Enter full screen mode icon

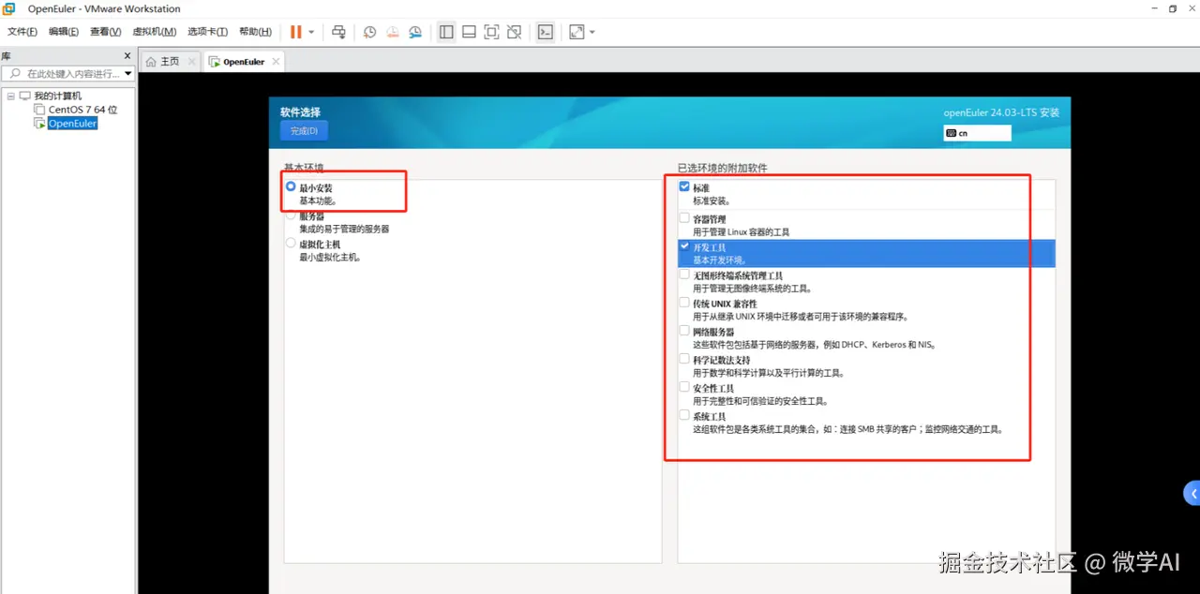coord(491,32)
